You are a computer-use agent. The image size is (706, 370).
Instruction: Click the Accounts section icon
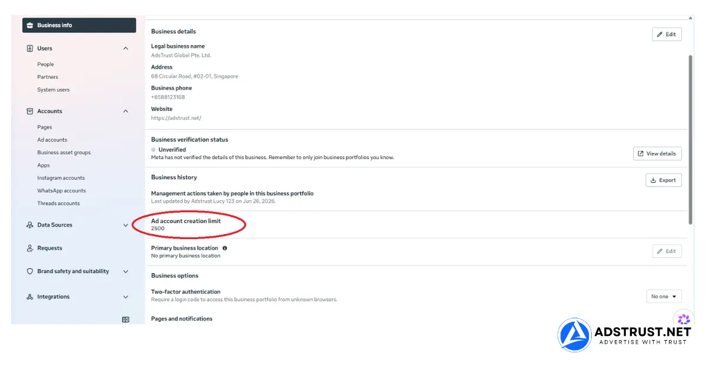tap(30, 111)
